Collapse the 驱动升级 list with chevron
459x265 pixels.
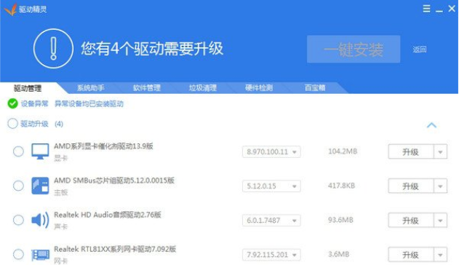coord(431,125)
